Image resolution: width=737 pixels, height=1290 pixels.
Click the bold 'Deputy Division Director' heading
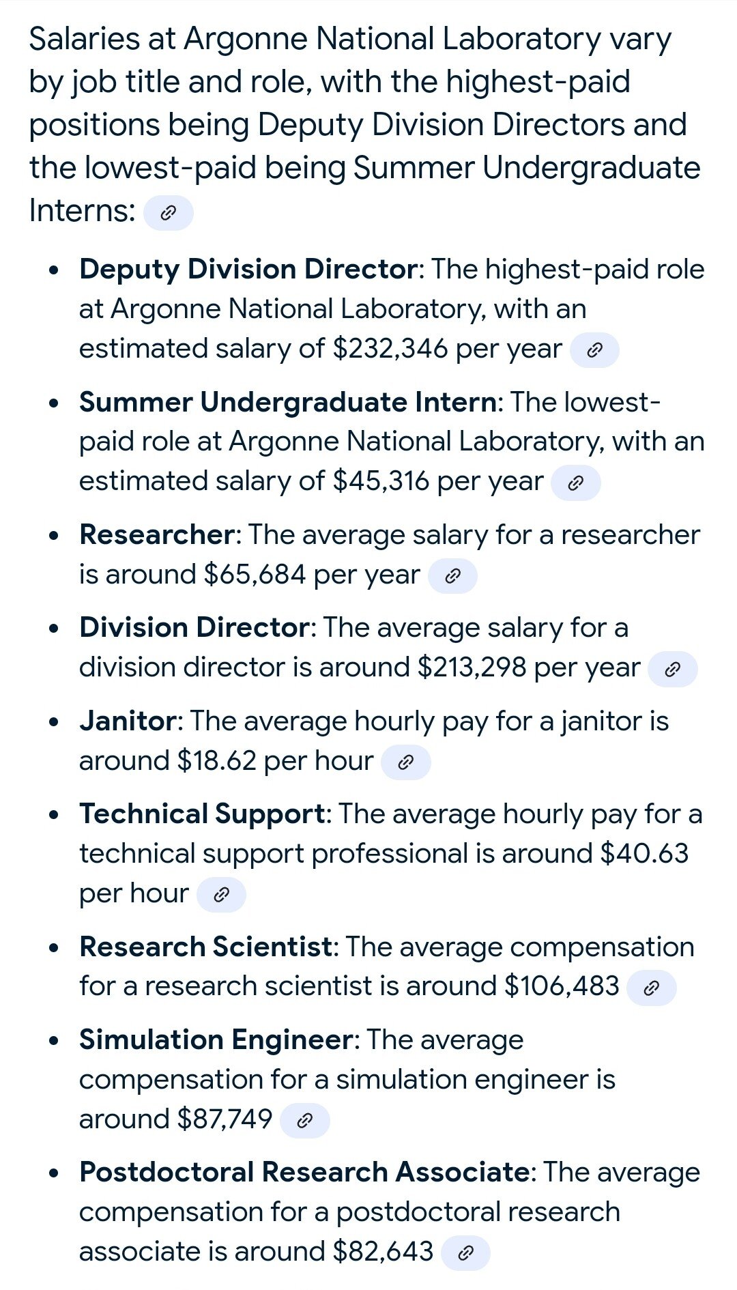click(248, 269)
